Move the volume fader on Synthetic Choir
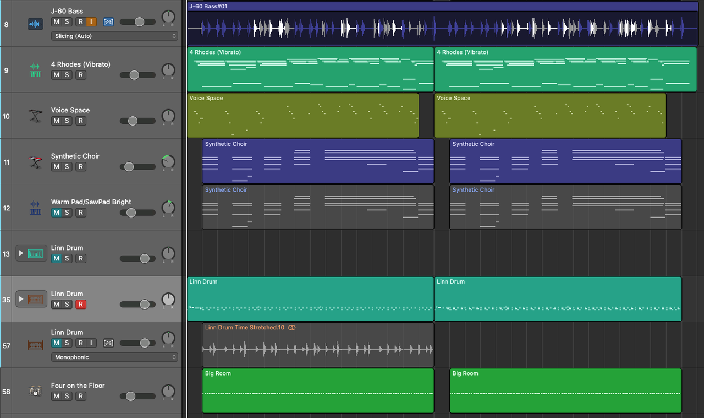704x418 pixels. [x=129, y=166]
